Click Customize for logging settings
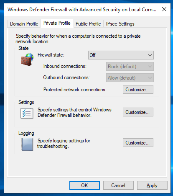 coord(138,143)
